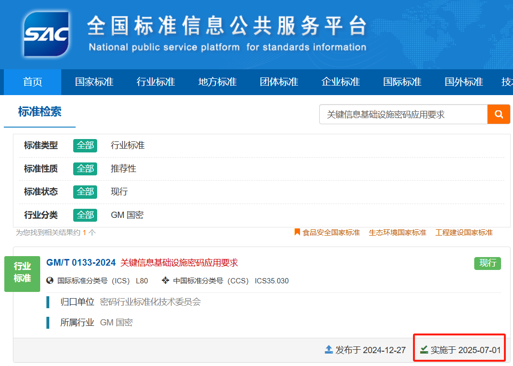The width and height of the screenshot is (513, 366).
Task: Open the 工程建设国家标准 link
Action: (x=464, y=233)
